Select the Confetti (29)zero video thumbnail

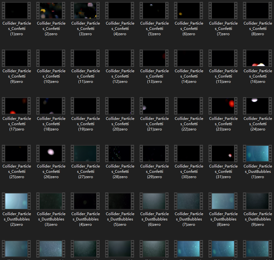[x=154, y=154]
